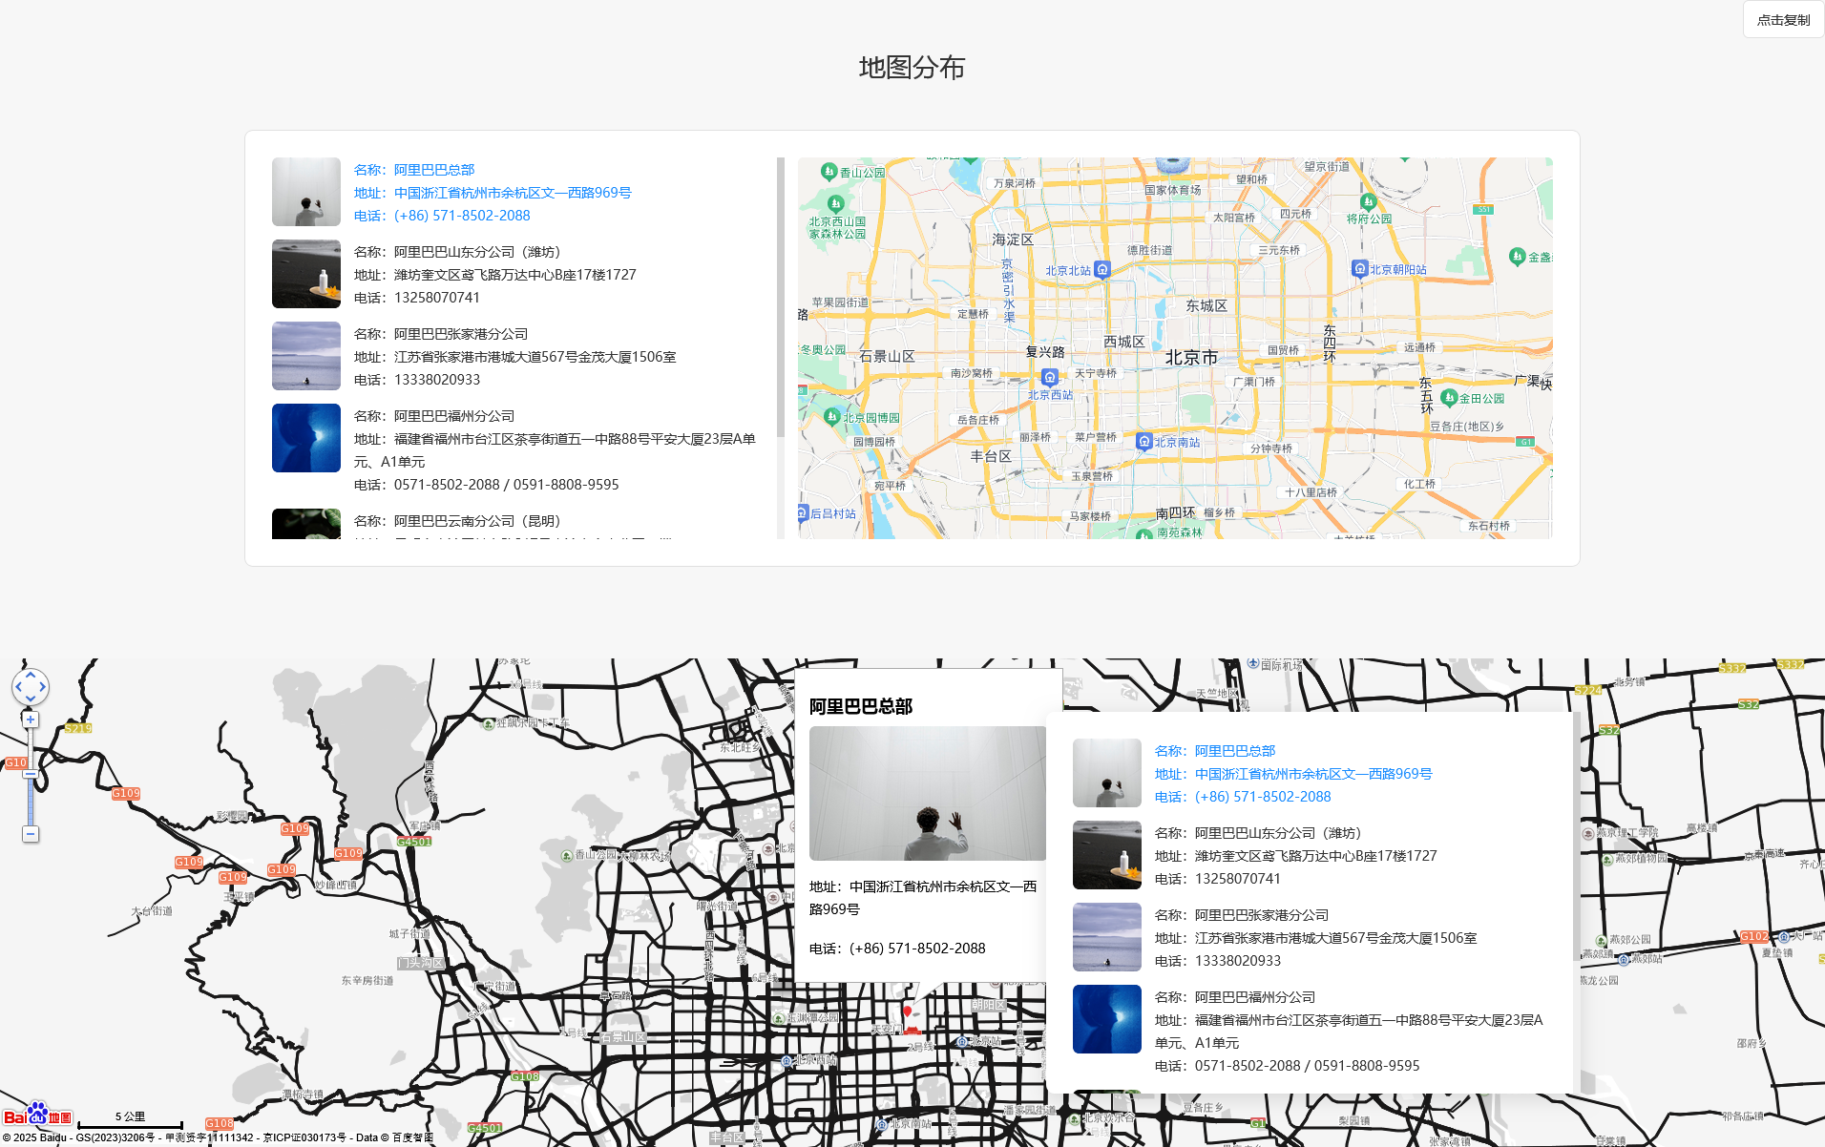Image resolution: width=1825 pixels, height=1147 pixels.
Task: Click the lower zoom-out minus icon
Action: point(31,833)
